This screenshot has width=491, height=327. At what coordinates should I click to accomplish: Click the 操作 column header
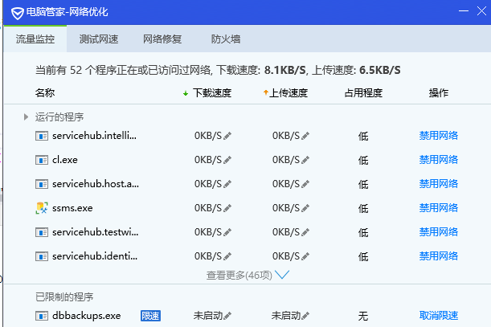pos(439,93)
